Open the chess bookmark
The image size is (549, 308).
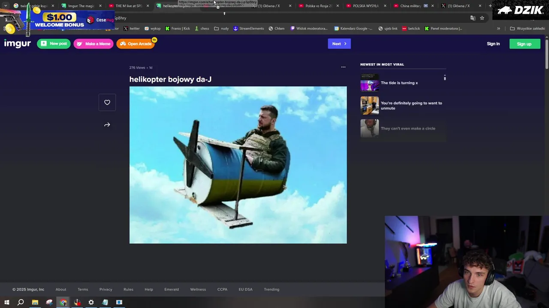pyautogui.click(x=202, y=29)
